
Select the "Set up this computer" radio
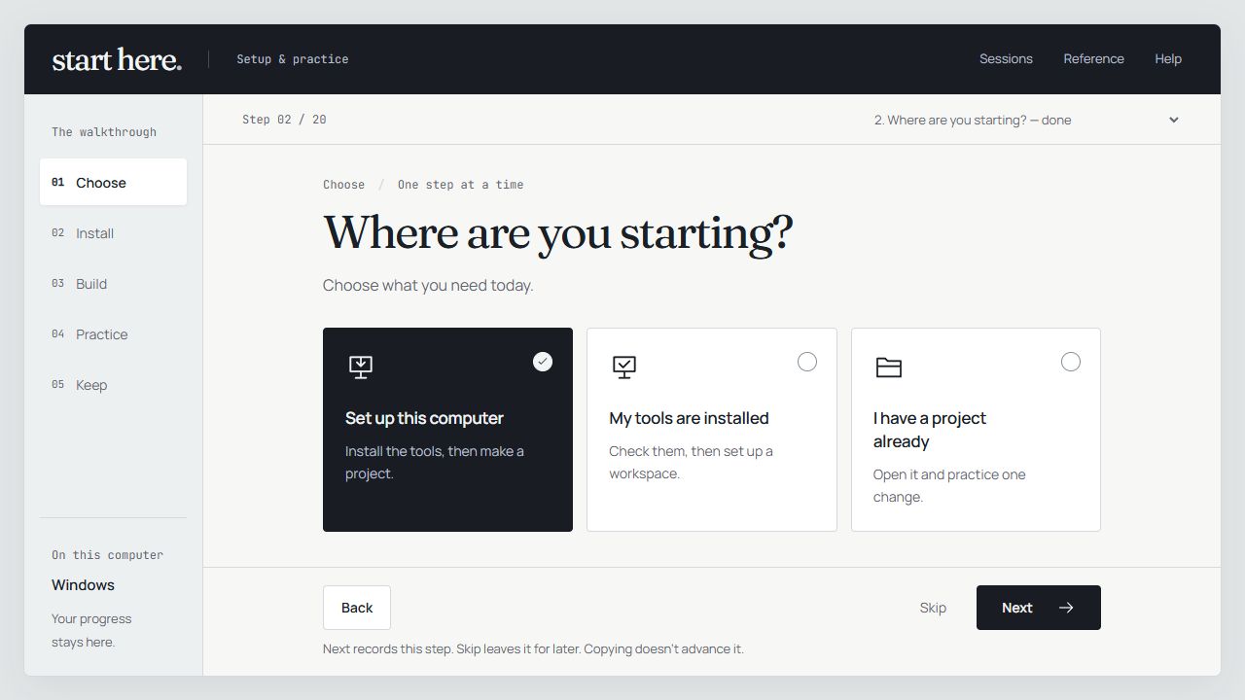coord(543,362)
